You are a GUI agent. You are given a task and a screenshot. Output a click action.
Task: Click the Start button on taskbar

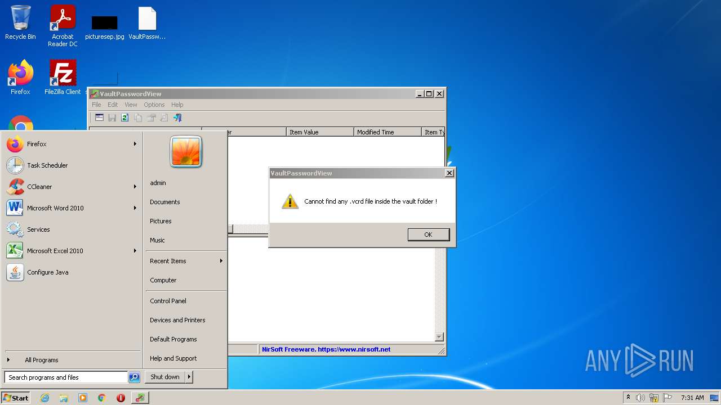[16, 398]
